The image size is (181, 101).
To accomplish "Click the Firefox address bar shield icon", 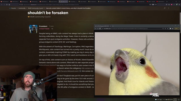I will click(20, 4).
